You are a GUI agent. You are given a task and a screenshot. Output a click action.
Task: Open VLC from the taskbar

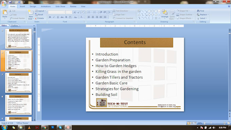point(29,128)
